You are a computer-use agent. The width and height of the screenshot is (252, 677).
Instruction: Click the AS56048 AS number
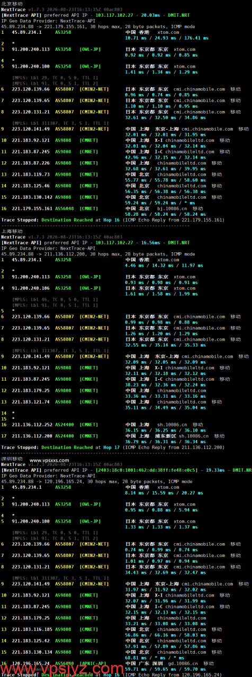click(64, 208)
